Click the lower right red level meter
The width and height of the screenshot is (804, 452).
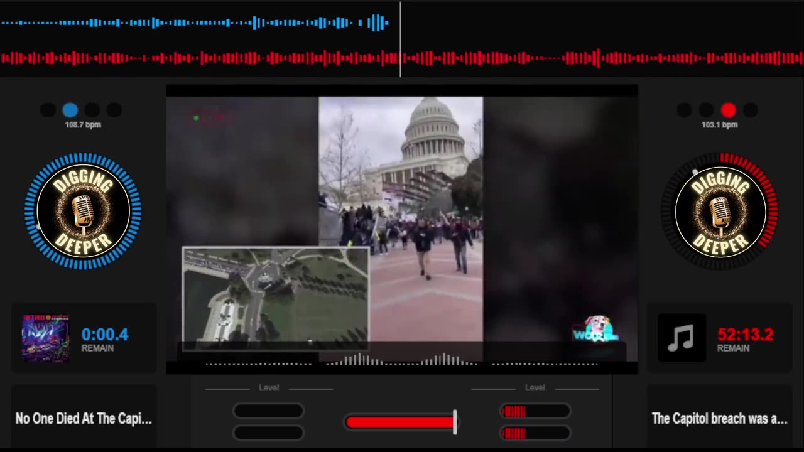coord(535,433)
